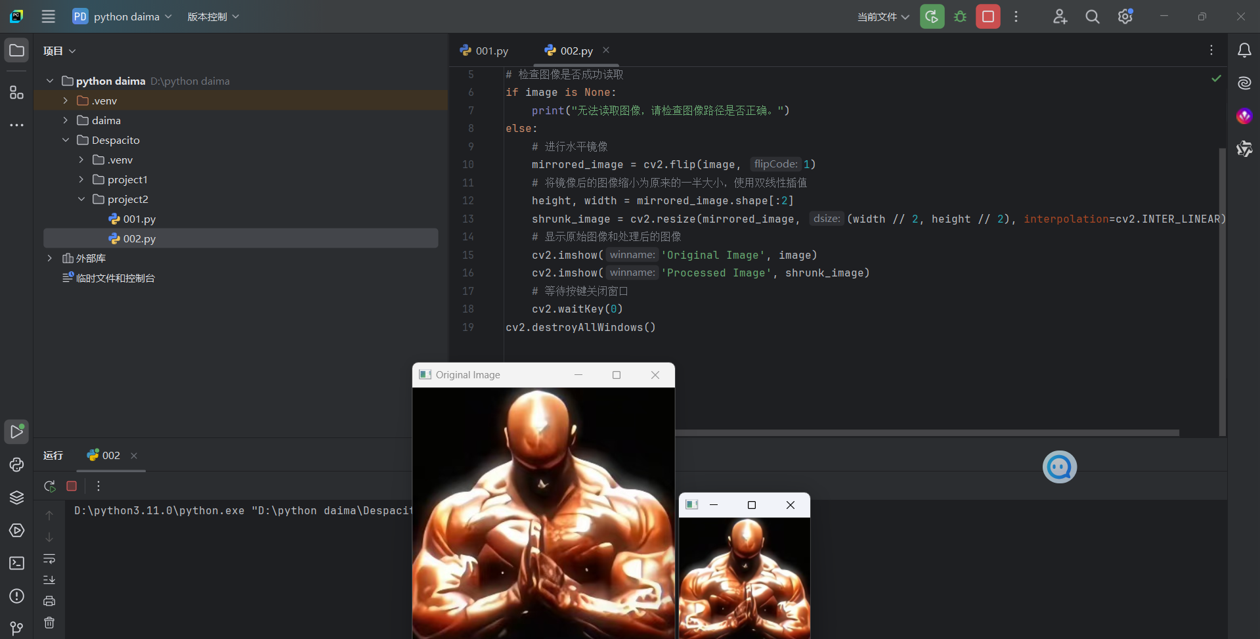The height and width of the screenshot is (639, 1260).
Task: Click line 10 cv2.flip code line
Action: coord(674,164)
